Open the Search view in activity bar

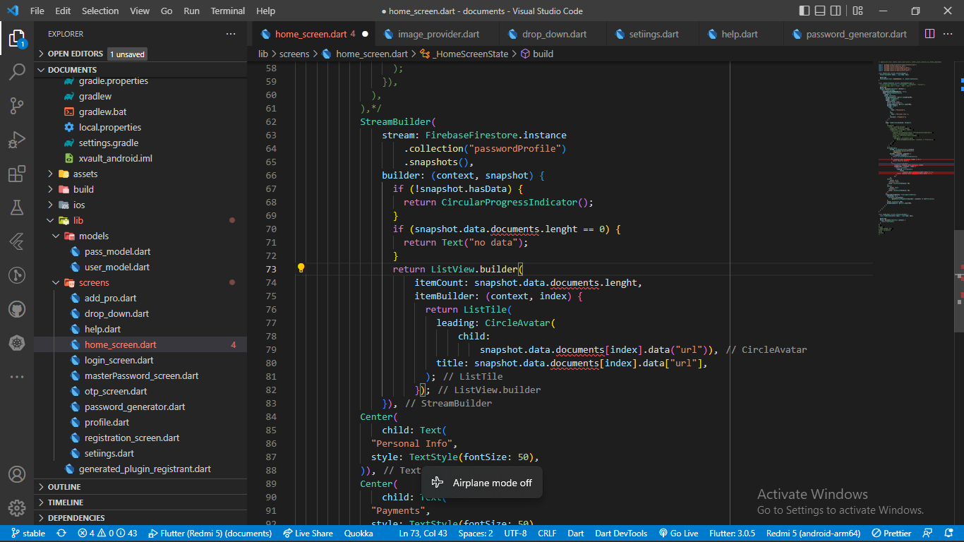[x=17, y=72]
